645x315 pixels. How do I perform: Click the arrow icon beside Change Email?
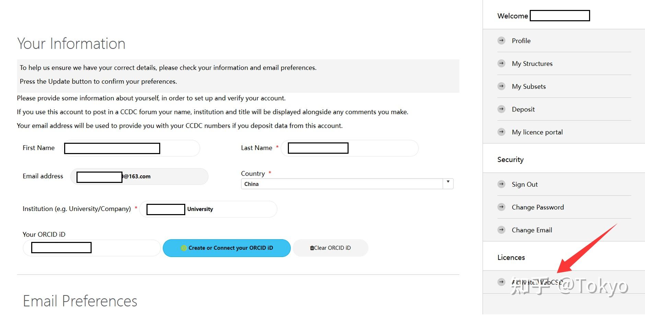pyautogui.click(x=501, y=230)
